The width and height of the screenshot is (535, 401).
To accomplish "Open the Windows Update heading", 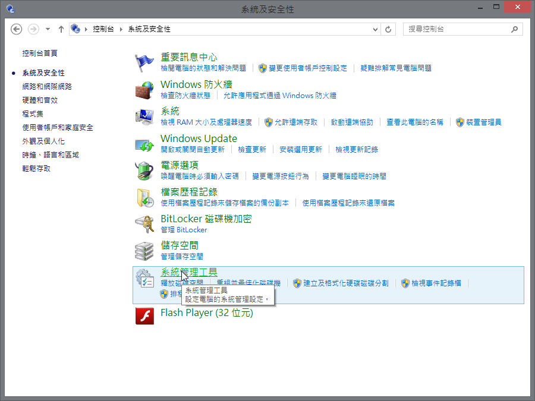I will click(x=199, y=138).
